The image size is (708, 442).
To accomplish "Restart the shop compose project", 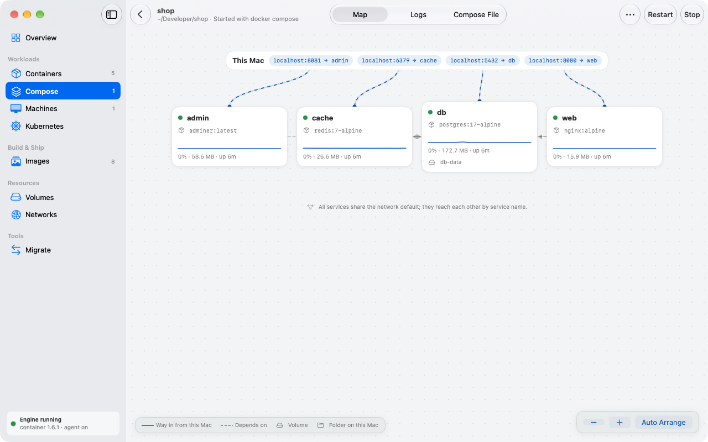I will click(x=660, y=15).
